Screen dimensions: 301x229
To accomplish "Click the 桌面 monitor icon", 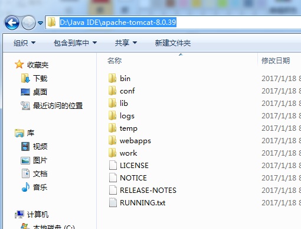I will (25, 92).
